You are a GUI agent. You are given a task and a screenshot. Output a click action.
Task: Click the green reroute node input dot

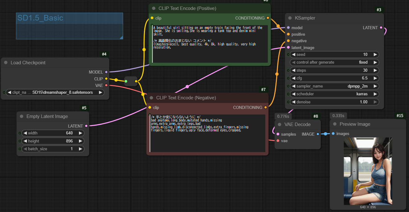point(126,81)
